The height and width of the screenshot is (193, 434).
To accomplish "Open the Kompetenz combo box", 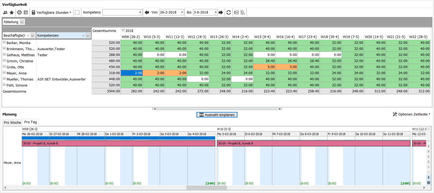I will pyautogui.click(x=140, y=12).
